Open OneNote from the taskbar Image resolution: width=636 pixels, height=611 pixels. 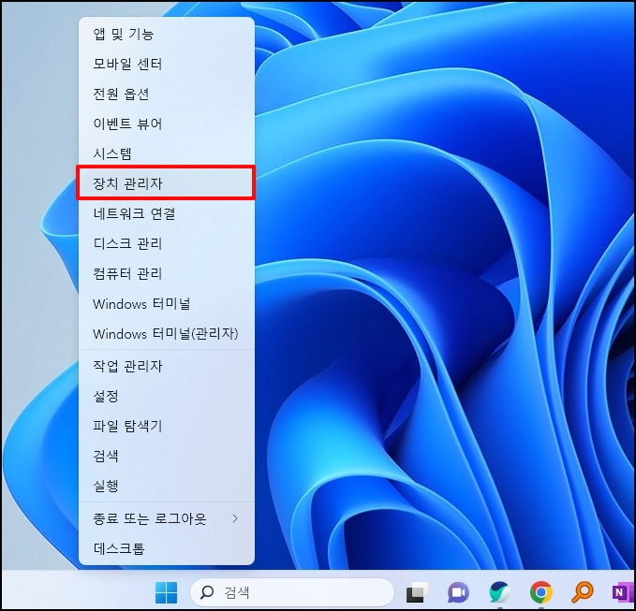click(622, 593)
